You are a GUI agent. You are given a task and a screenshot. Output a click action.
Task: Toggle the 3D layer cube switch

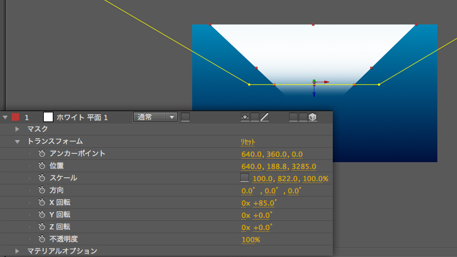pos(312,117)
